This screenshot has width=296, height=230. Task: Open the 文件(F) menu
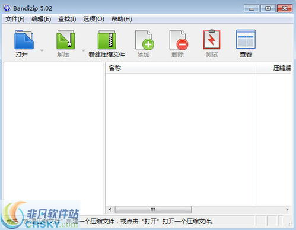coord(15,19)
